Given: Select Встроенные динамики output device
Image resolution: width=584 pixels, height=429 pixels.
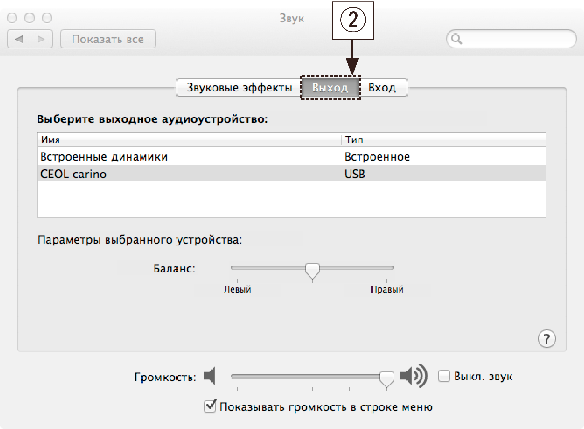Looking at the screenshot, I should coord(104,157).
